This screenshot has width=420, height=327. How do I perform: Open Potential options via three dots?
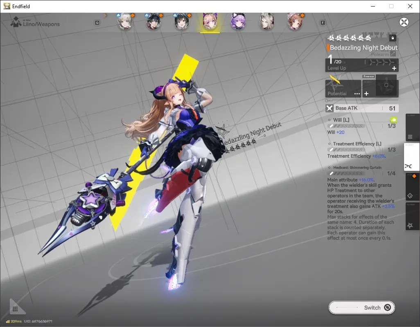[x=357, y=94]
